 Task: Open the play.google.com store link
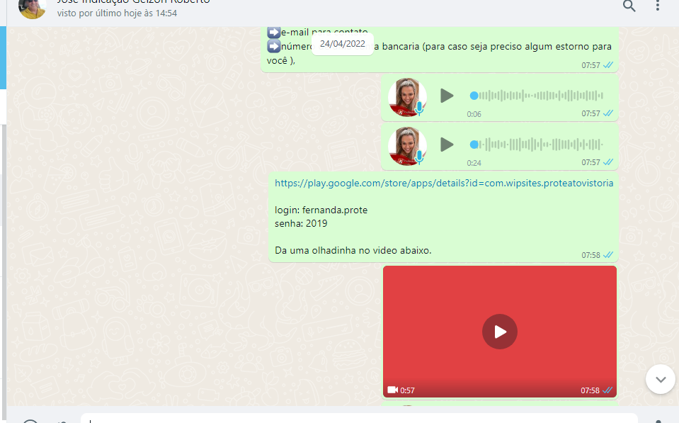tap(443, 183)
